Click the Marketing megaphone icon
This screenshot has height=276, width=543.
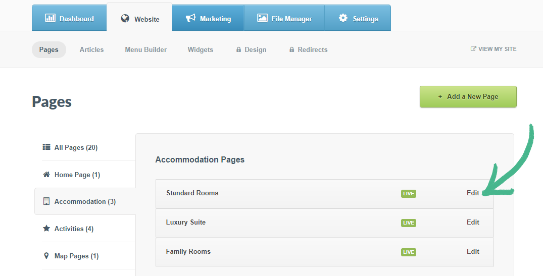[190, 18]
